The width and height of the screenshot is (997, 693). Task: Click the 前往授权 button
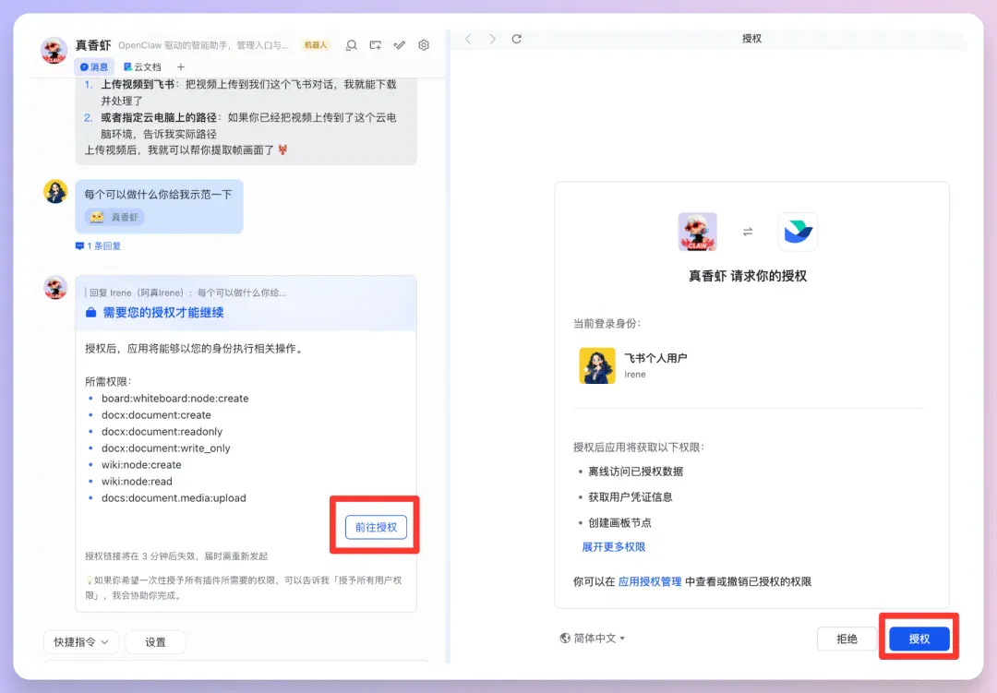tap(376, 527)
